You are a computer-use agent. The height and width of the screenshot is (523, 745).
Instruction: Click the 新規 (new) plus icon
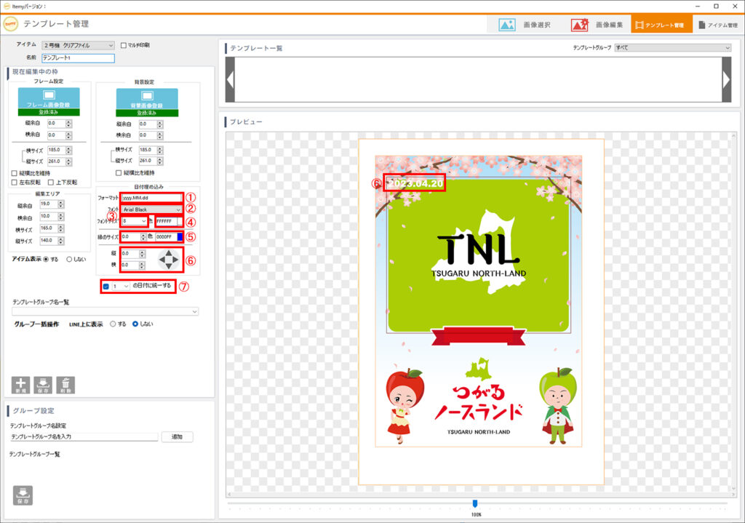[22, 384]
